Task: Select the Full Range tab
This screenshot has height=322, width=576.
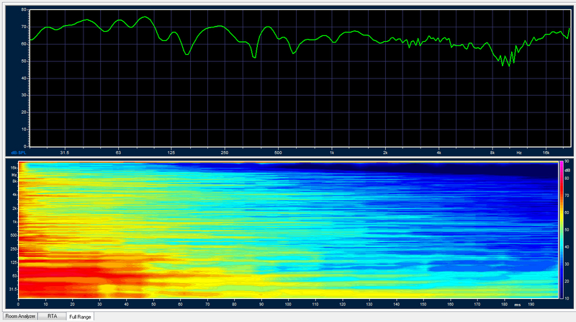Action: coord(79,316)
